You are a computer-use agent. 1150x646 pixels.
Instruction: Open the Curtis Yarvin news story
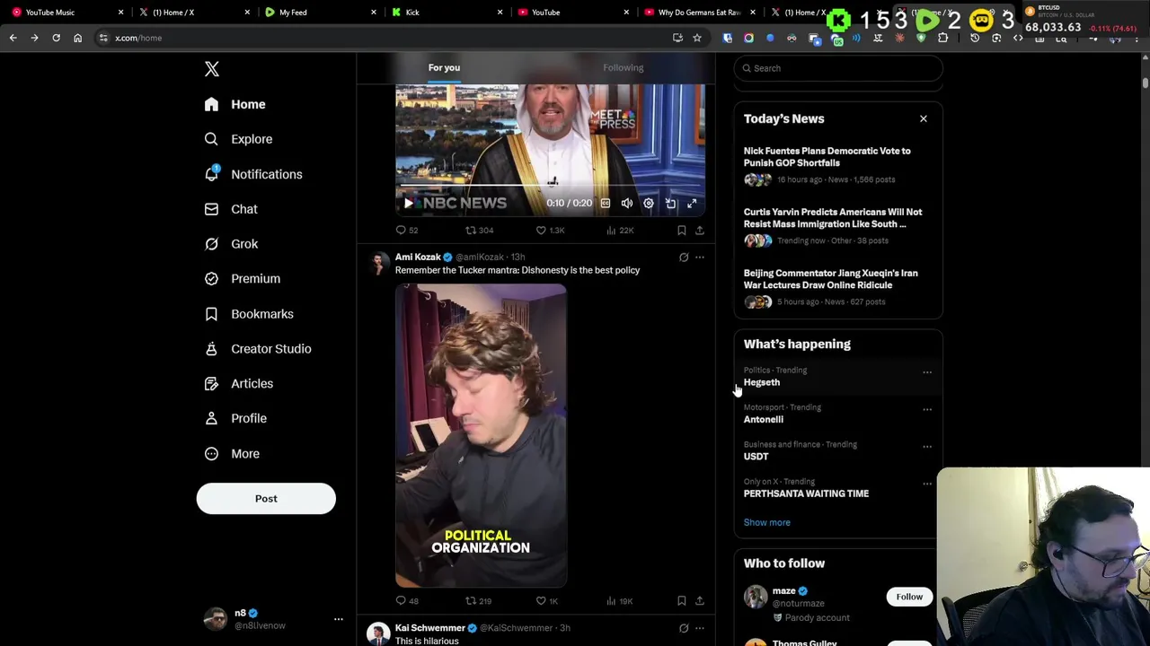click(x=838, y=226)
